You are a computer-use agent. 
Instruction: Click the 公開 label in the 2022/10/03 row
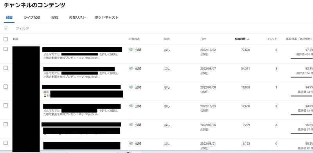(138, 106)
